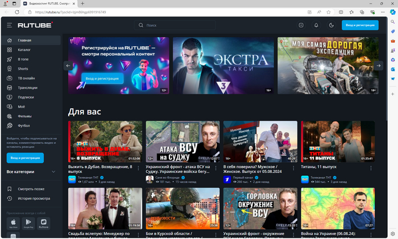Viewport: 398px width, 239px height.
Task: Refresh the page in browser toolbar
Action: click(17, 12)
